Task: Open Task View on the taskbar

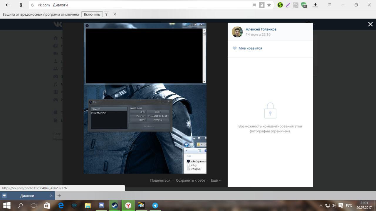Action: click(34, 205)
